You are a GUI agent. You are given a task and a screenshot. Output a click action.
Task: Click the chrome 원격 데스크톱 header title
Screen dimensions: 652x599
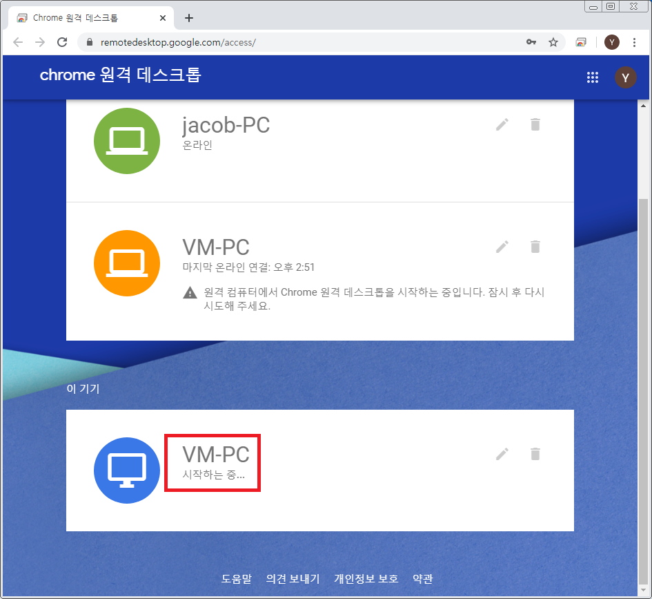point(121,75)
